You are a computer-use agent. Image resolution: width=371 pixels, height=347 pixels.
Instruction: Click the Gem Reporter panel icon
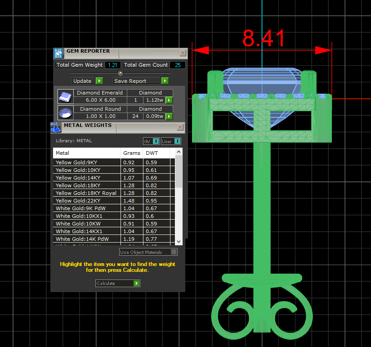point(58,53)
